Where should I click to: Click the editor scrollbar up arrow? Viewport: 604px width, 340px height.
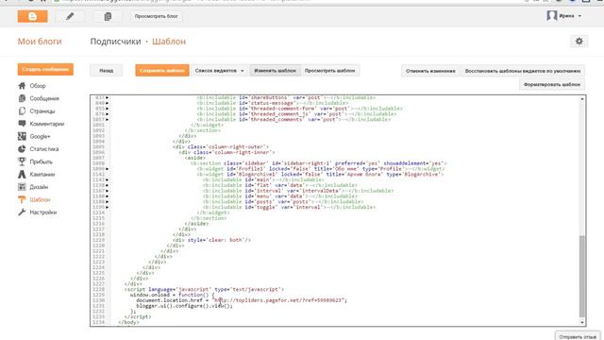click(x=582, y=99)
